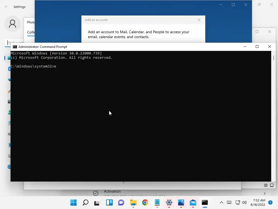
Task: Close the Administrator Command Prompt window
Action: click(x=270, y=47)
